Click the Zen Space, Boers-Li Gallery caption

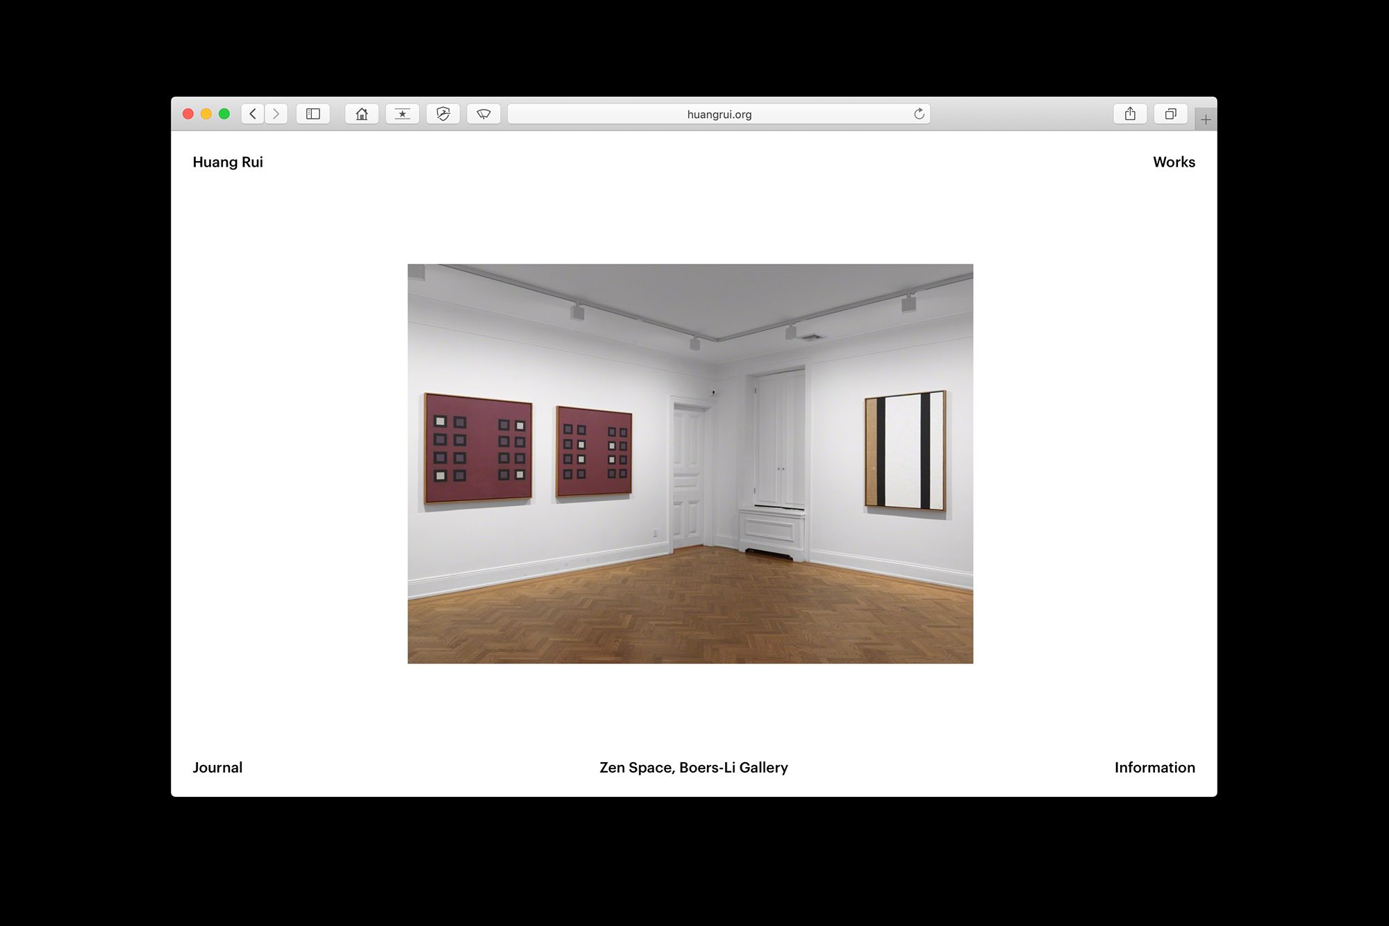click(694, 767)
